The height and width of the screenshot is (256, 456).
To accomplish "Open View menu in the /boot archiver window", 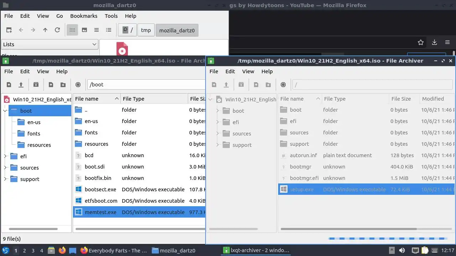I will (x=43, y=71).
